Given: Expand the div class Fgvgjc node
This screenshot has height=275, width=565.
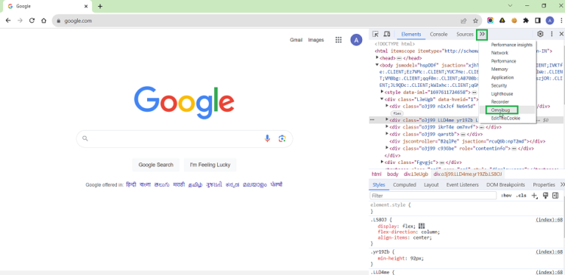Looking at the screenshot, I should [383, 162].
